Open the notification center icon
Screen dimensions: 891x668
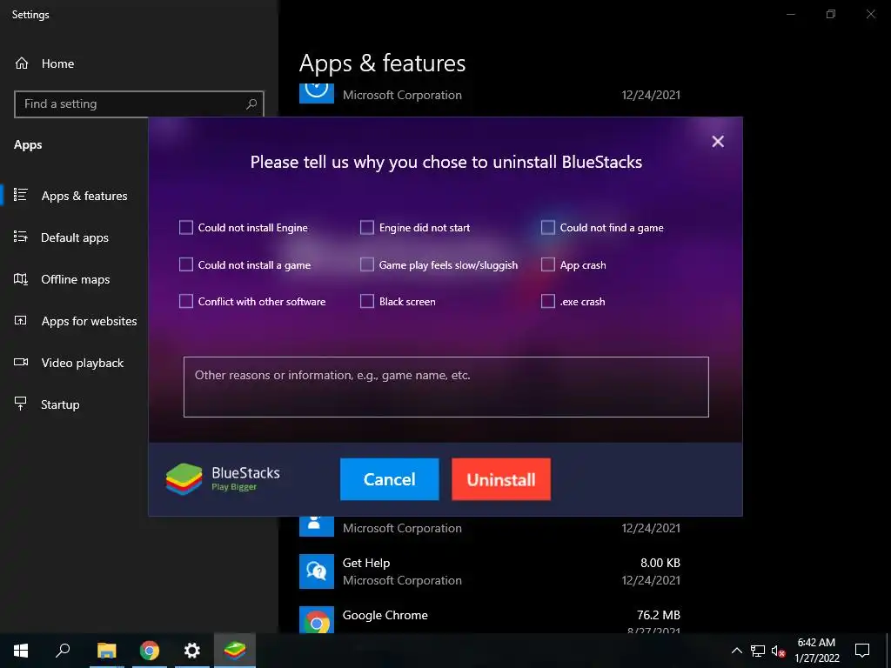point(862,651)
